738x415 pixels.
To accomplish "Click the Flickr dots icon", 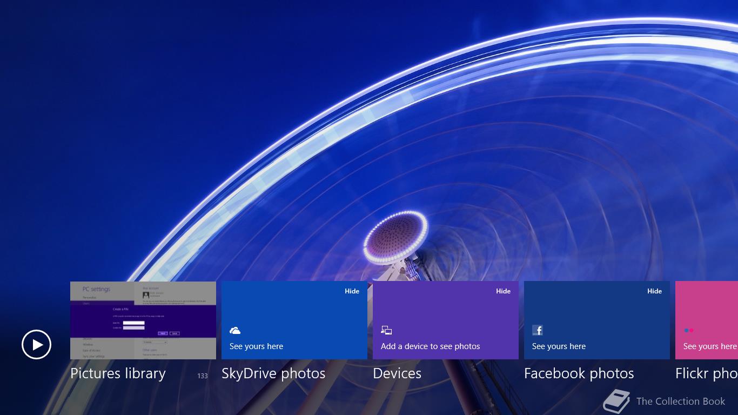I will pyautogui.click(x=689, y=330).
